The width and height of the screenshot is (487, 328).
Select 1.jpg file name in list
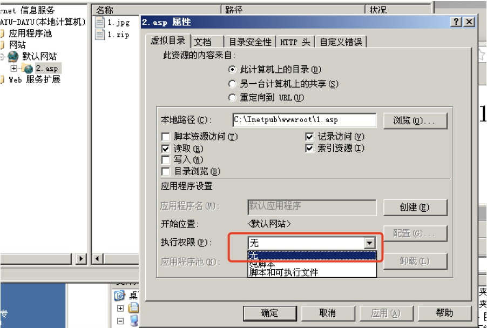tap(118, 22)
